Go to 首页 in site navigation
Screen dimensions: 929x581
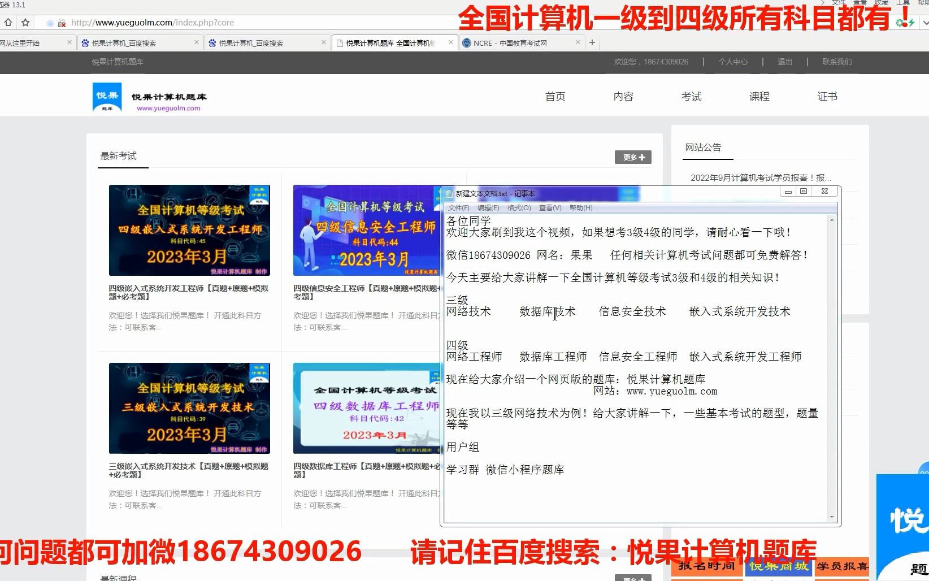click(555, 97)
